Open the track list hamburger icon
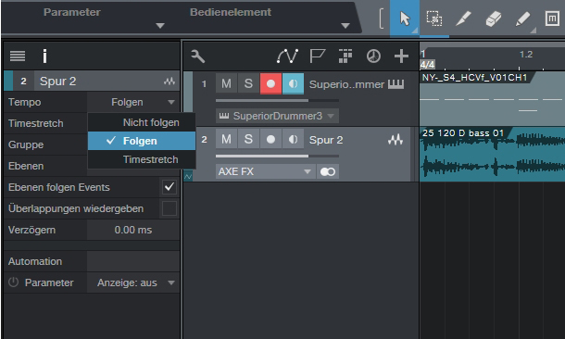The image size is (565, 339). [18, 56]
